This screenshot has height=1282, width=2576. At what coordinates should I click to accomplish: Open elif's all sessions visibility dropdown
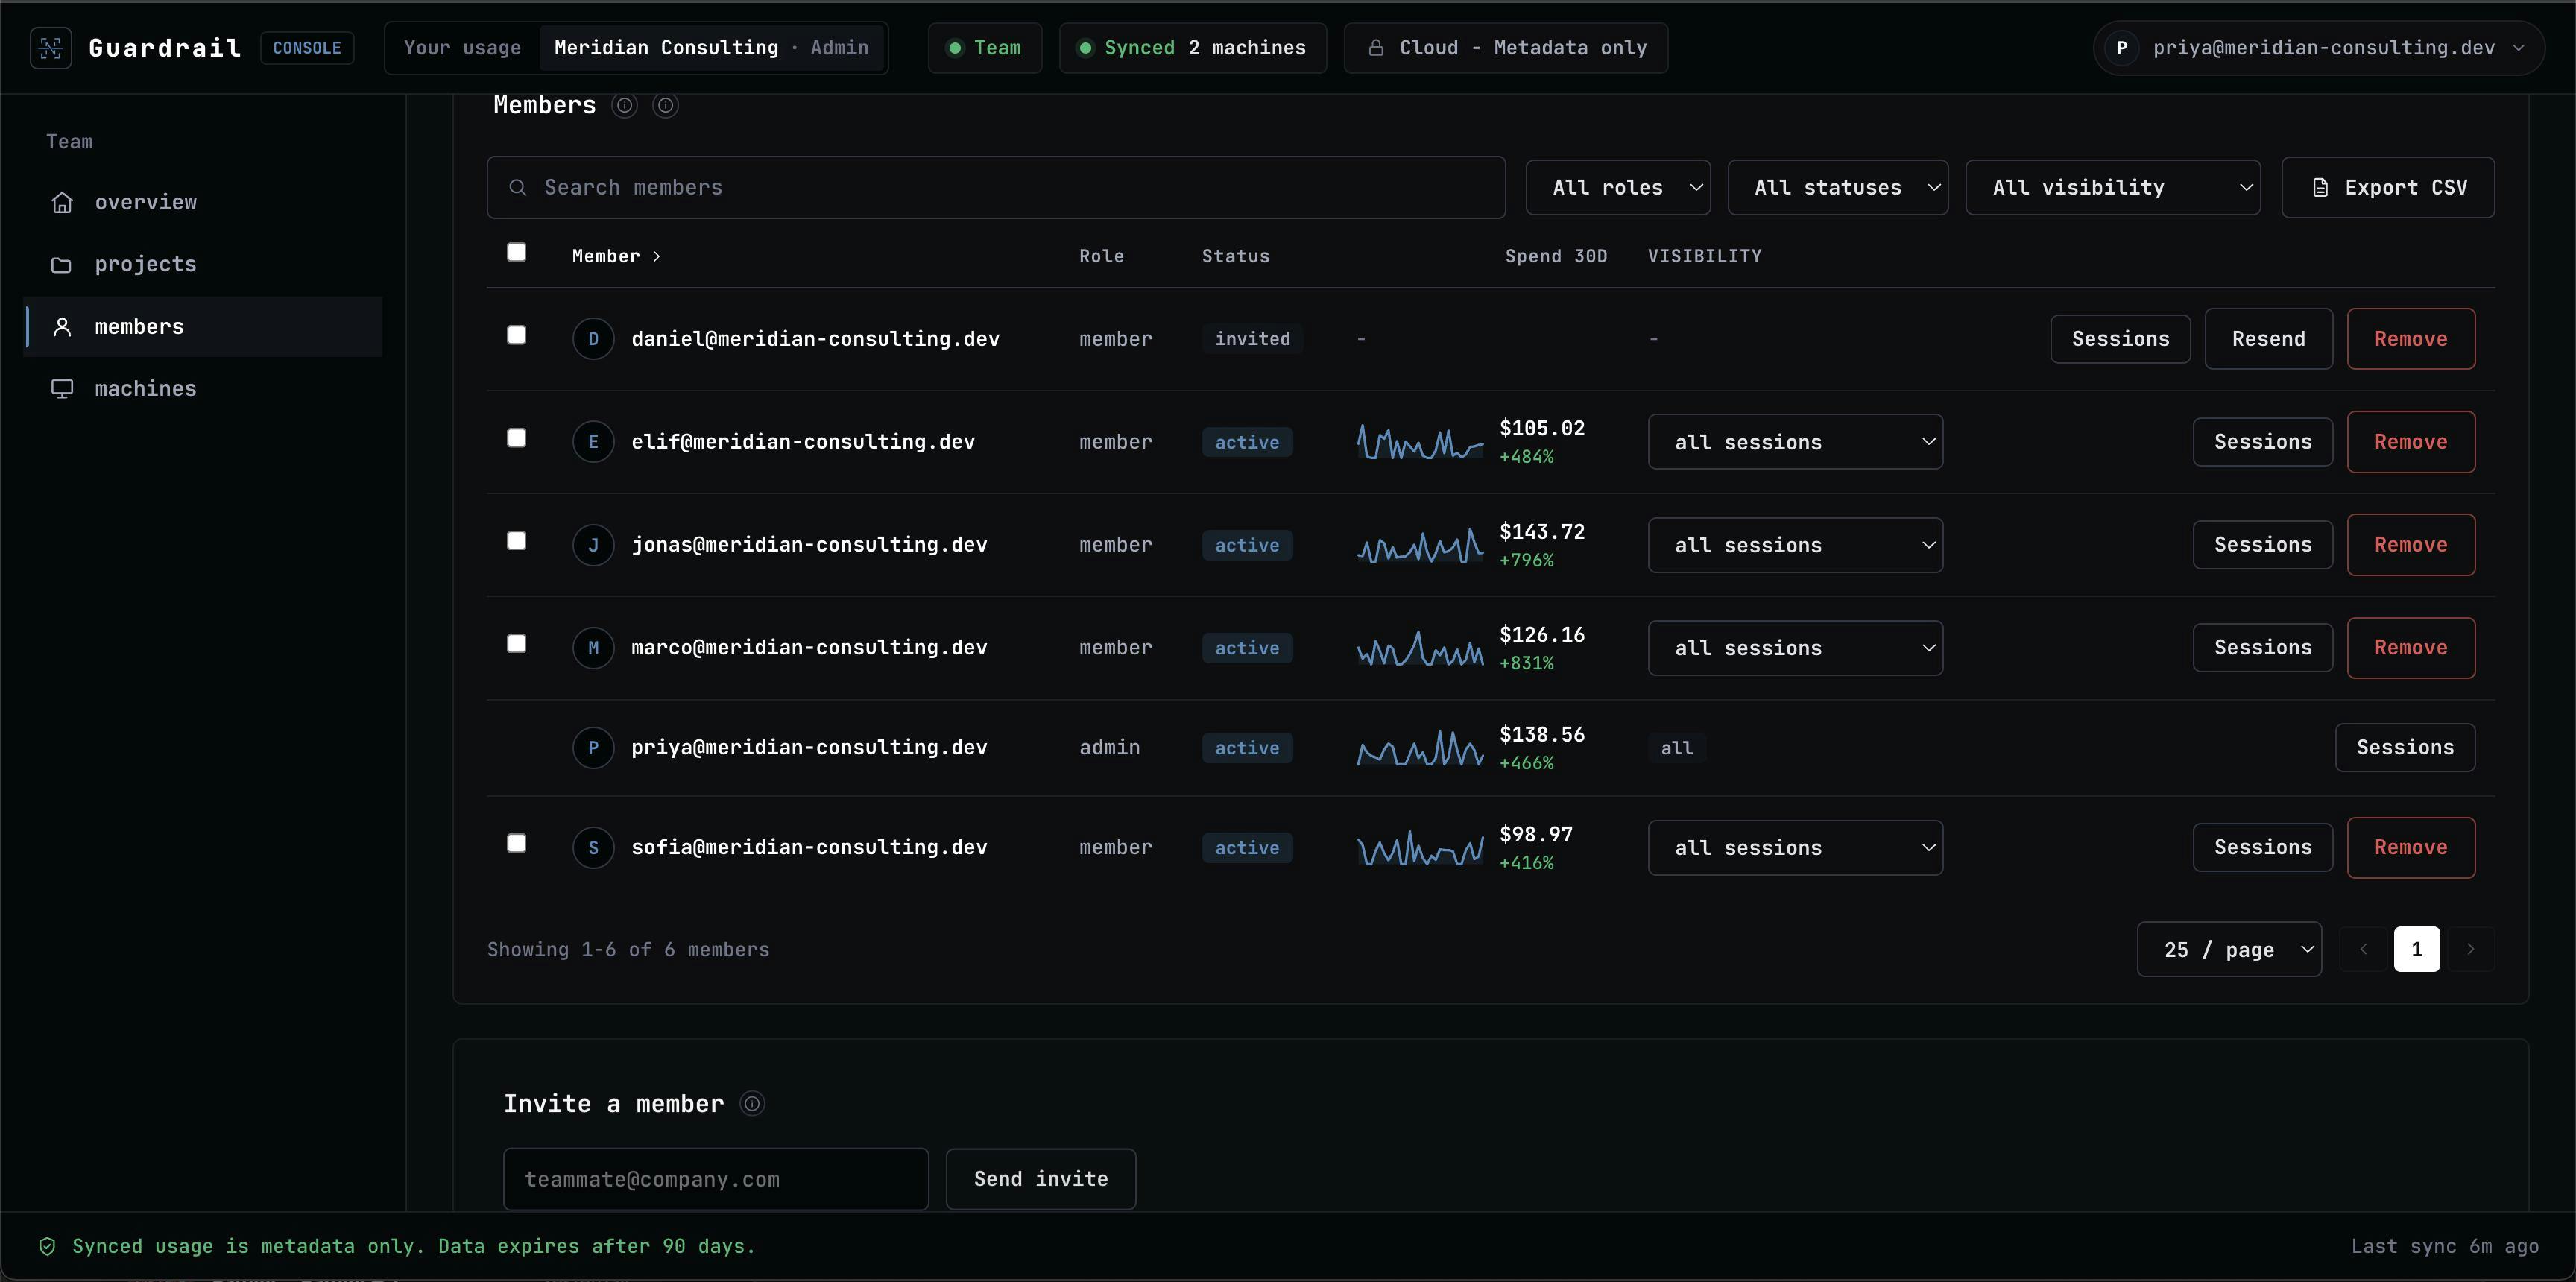click(x=1795, y=442)
